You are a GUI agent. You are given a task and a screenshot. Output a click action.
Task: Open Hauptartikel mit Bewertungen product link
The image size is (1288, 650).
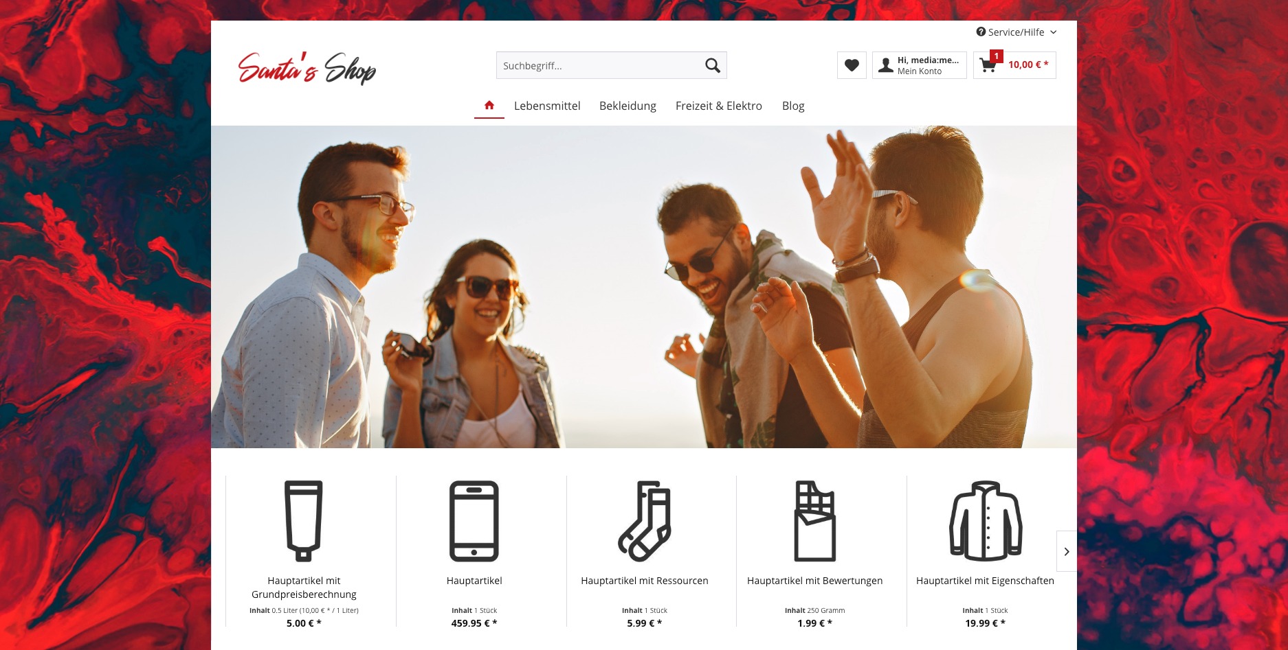(x=815, y=581)
